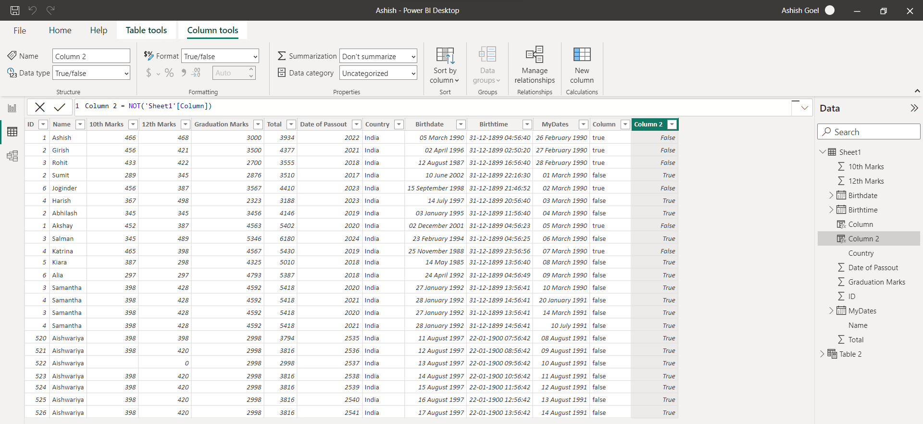Open the Country column filter dropdown
The image size is (923, 424).
[x=399, y=125]
